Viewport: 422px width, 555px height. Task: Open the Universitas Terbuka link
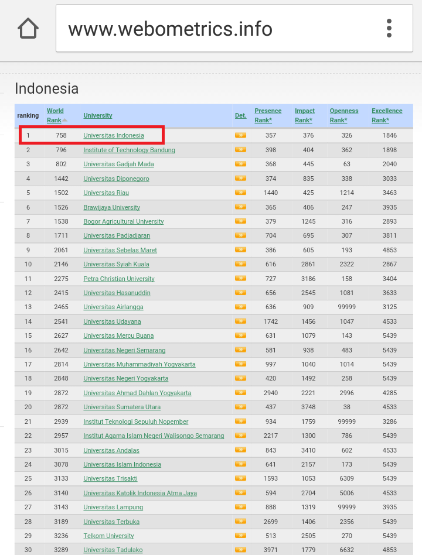pos(111,522)
